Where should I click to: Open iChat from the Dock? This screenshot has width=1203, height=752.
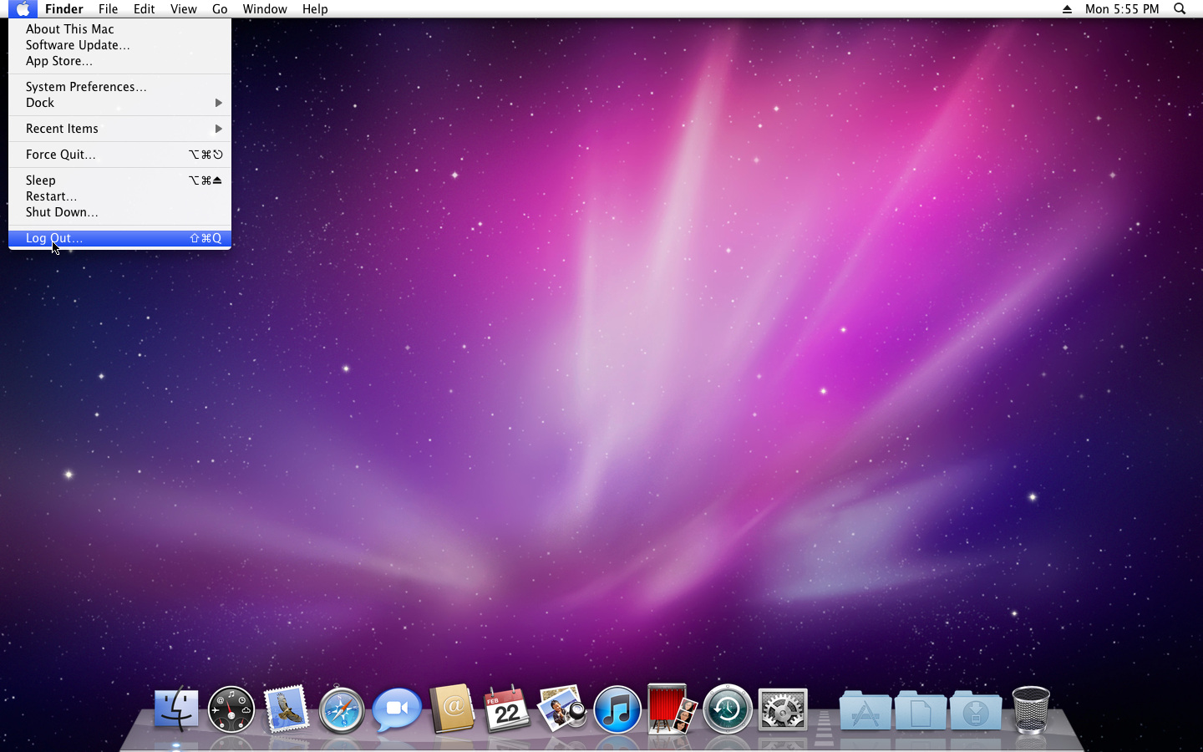(x=397, y=709)
